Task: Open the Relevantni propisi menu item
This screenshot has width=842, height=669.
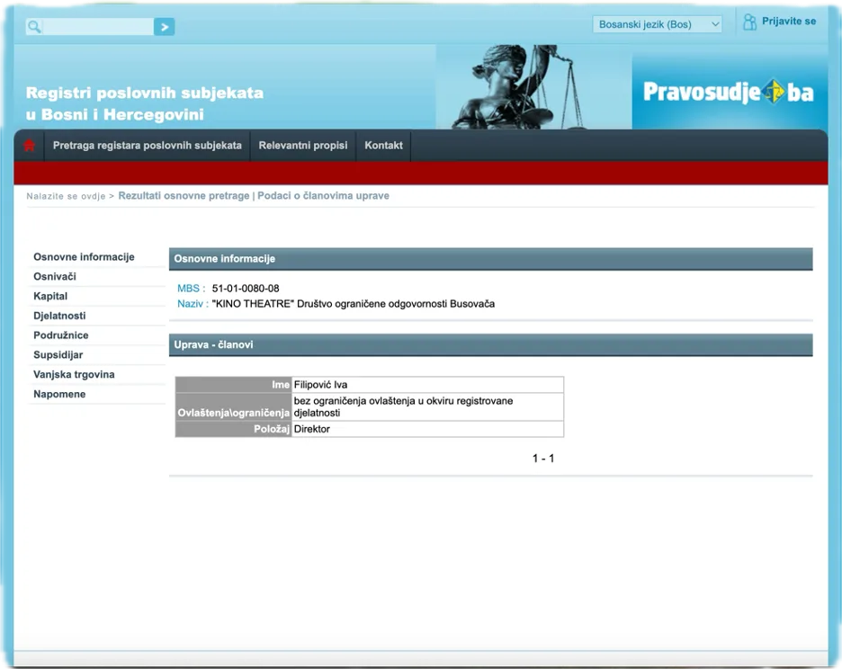Action: pyautogui.click(x=303, y=146)
